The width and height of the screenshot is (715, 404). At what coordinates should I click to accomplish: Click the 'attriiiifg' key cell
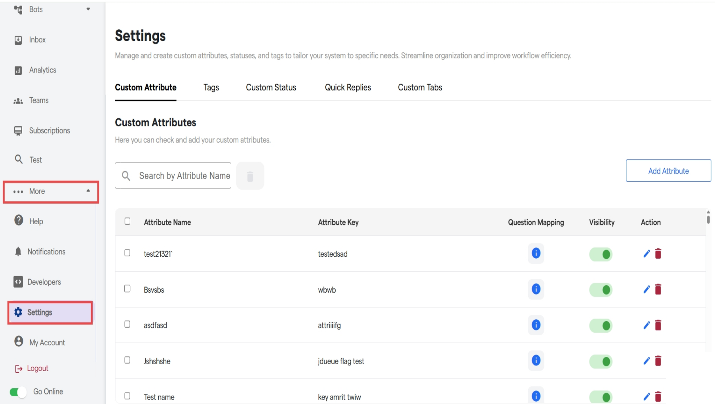[x=329, y=326]
